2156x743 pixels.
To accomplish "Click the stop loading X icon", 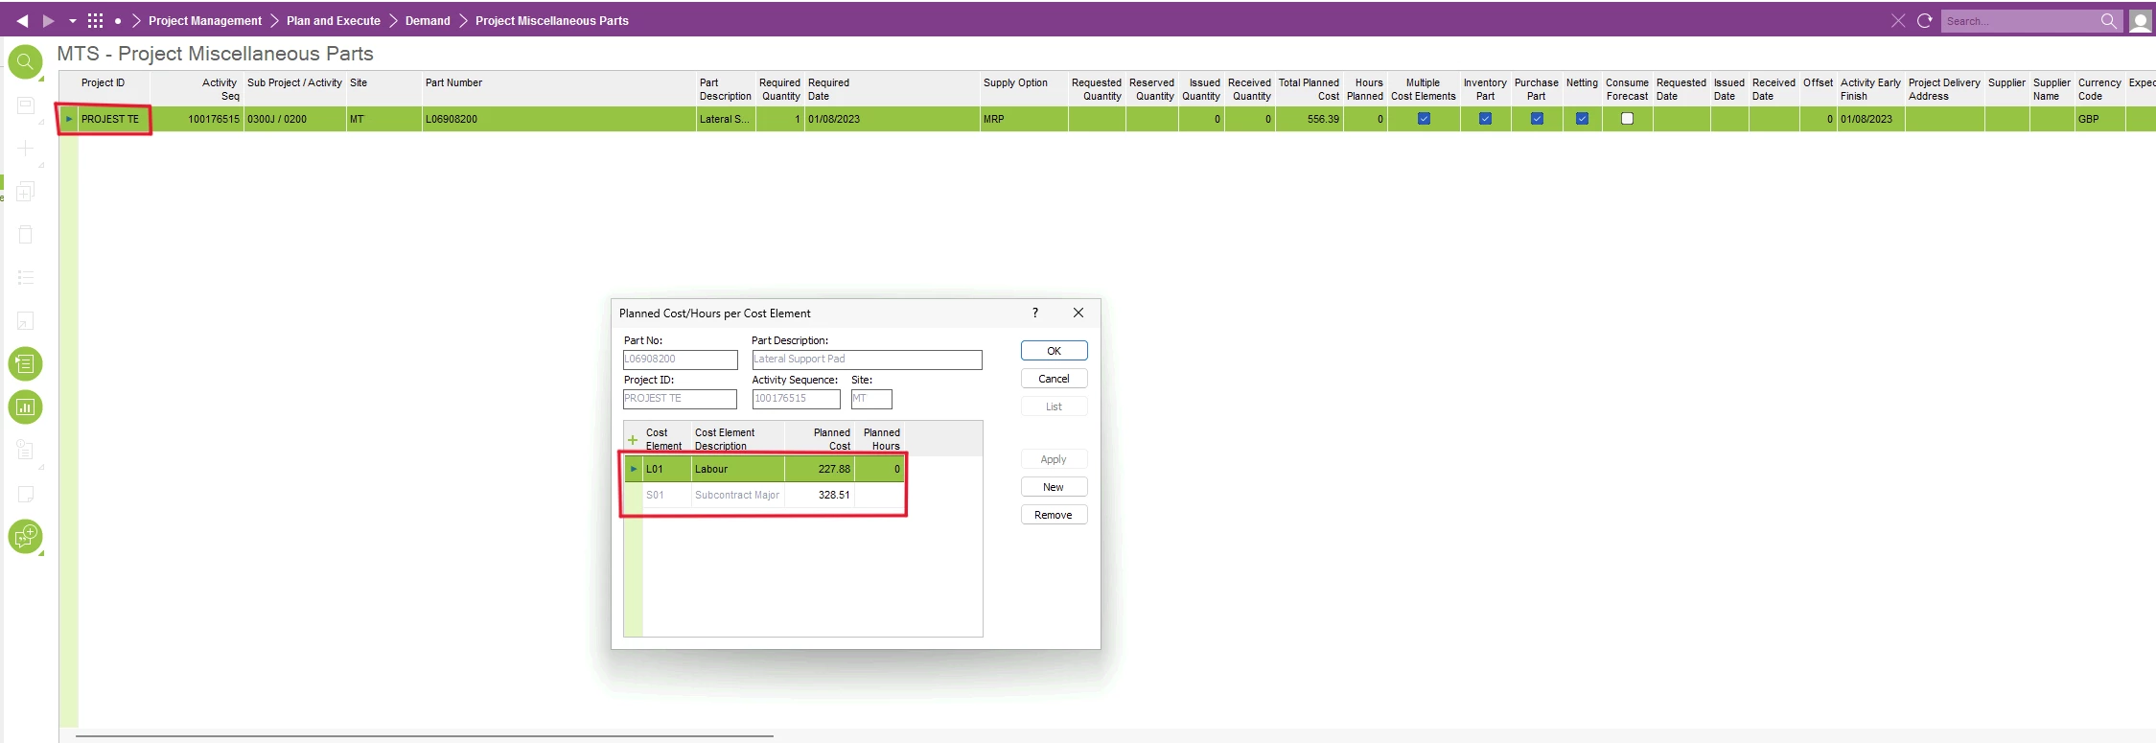I will point(1898,20).
